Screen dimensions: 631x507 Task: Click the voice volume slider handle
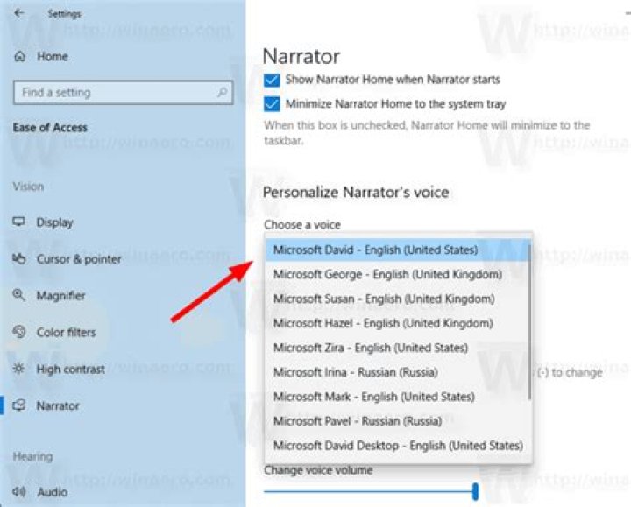pos(475,491)
